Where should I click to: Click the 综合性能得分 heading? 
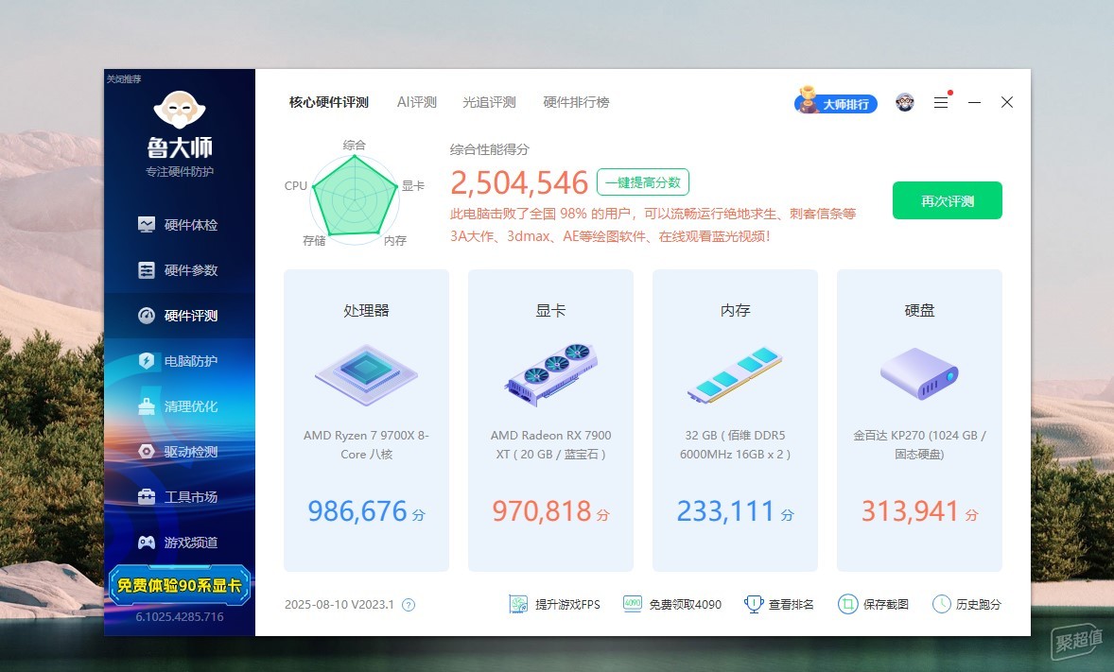(x=490, y=149)
